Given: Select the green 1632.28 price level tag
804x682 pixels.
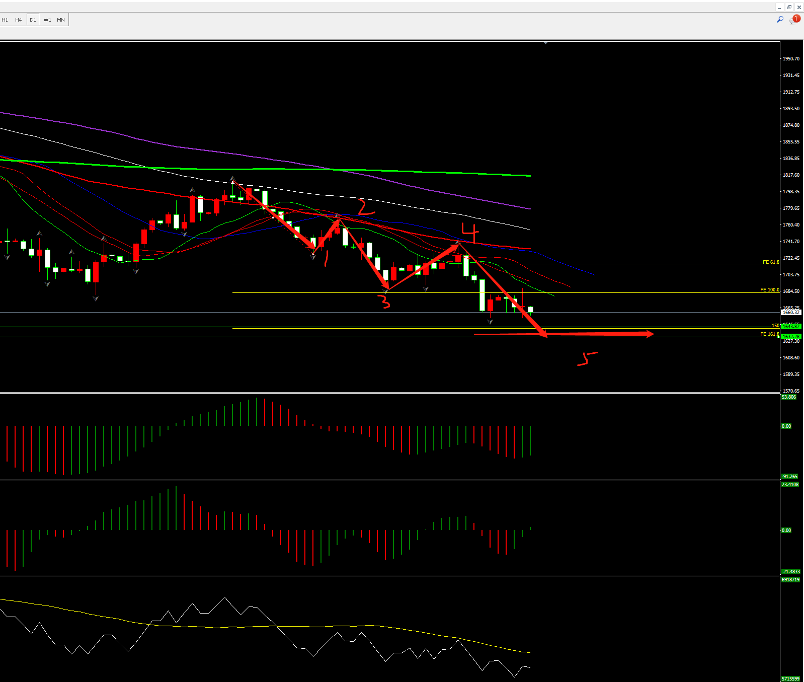Looking at the screenshot, I should click(791, 337).
